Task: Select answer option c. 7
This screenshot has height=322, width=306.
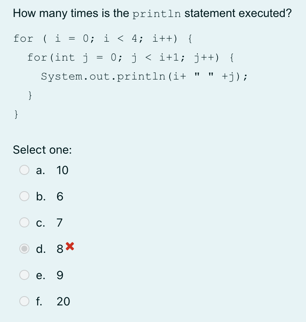Action: 24,222
